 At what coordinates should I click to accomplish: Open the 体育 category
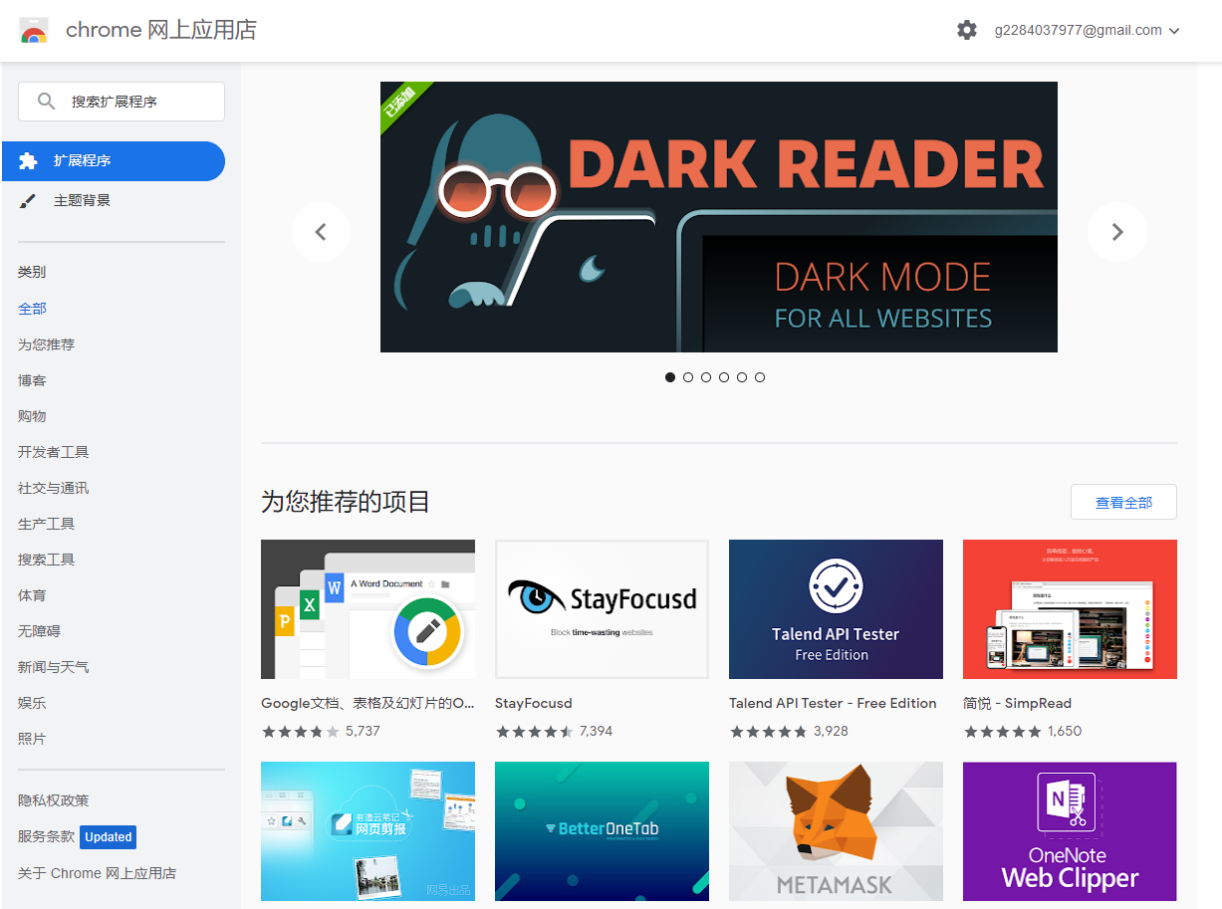[x=32, y=595]
